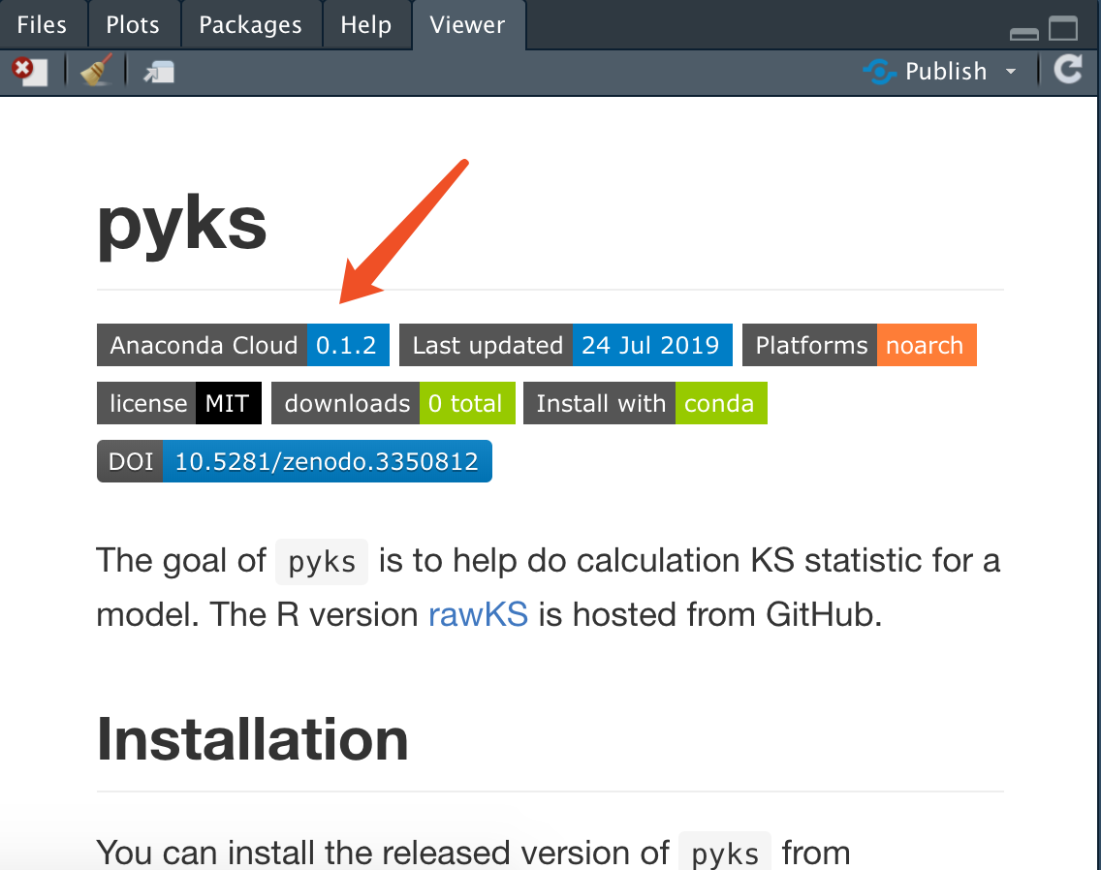Maximize the Viewer pane
1101x870 pixels.
click(x=1063, y=28)
